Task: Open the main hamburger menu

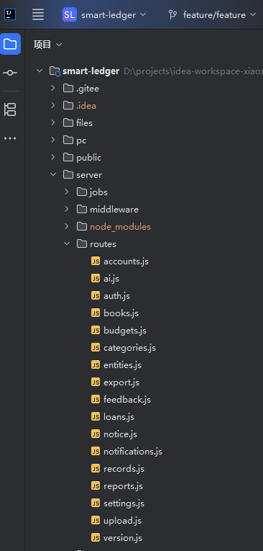Action: 38,14
